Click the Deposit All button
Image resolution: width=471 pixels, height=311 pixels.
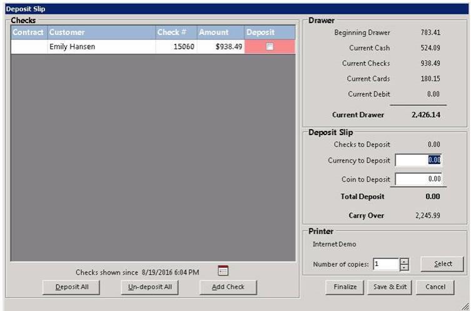pyautogui.click(x=71, y=287)
